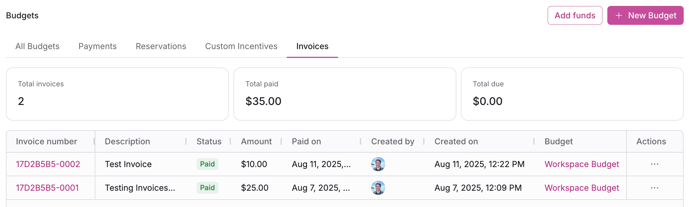Click the Total paid summary card
The width and height of the screenshot is (689, 207).
coord(344,94)
